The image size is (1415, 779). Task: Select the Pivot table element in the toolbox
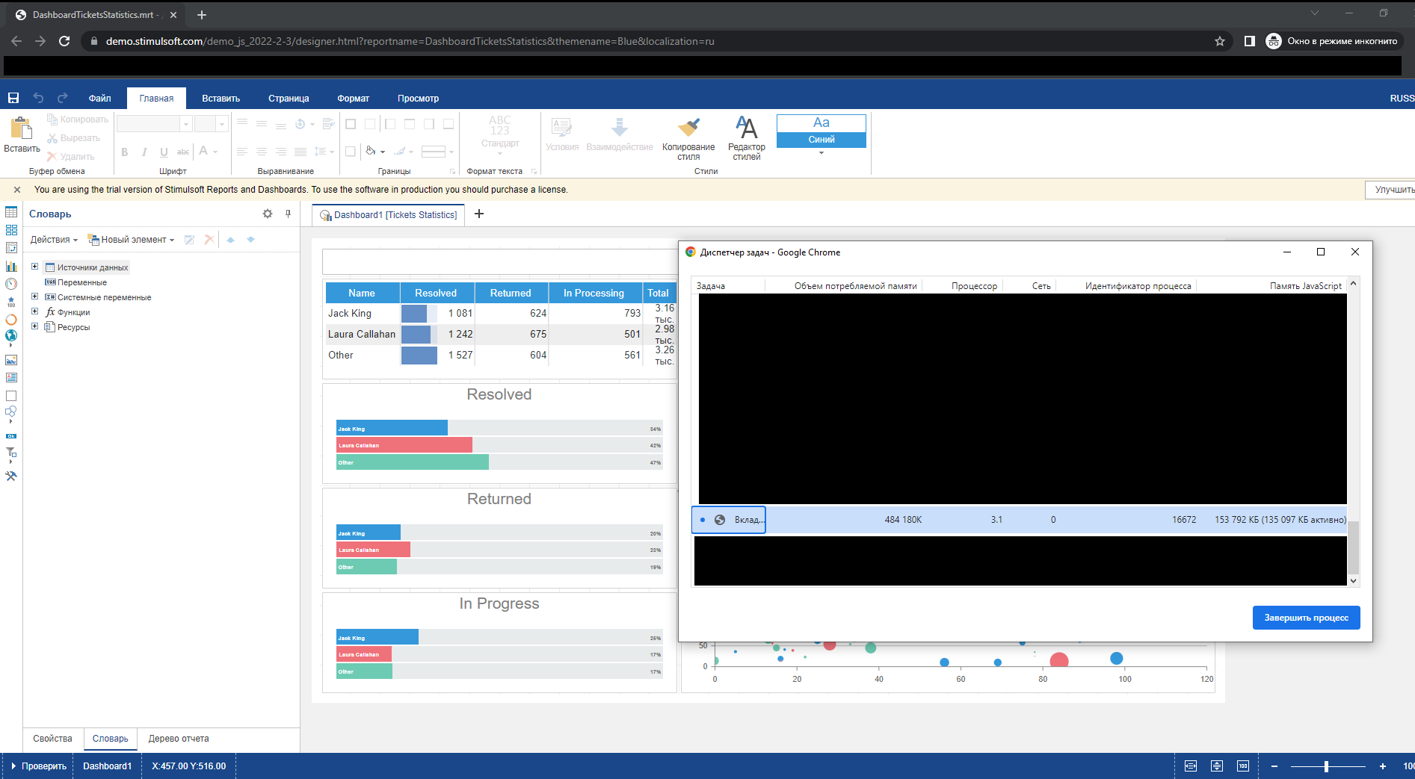11,248
